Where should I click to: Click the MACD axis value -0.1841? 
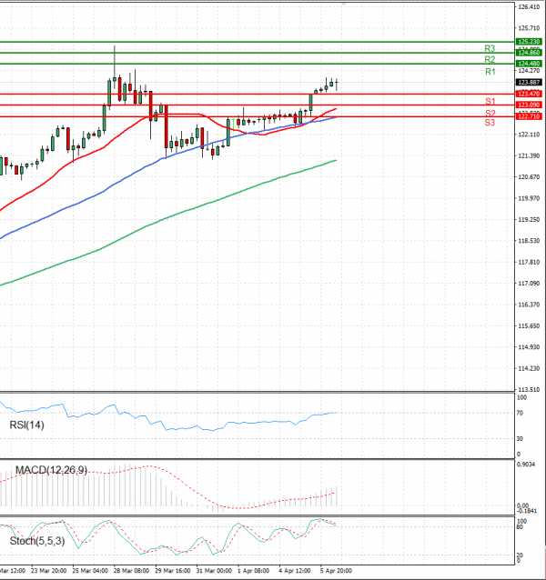tap(526, 511)
